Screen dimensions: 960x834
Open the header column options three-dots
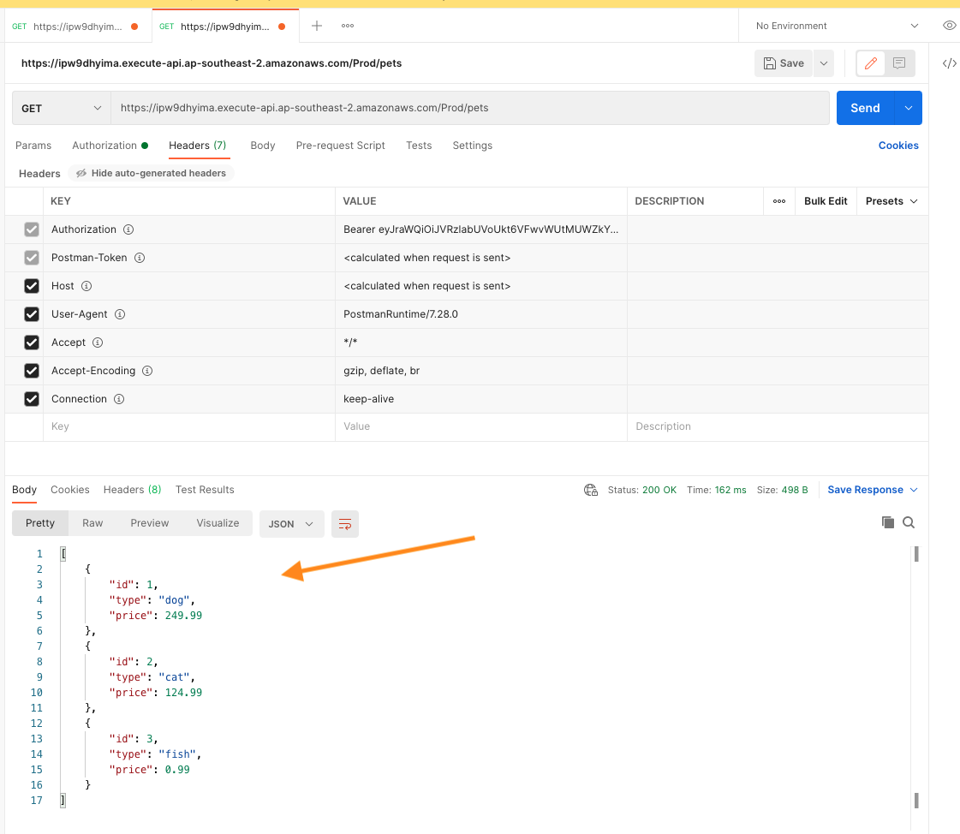click(x=778, y=201)
